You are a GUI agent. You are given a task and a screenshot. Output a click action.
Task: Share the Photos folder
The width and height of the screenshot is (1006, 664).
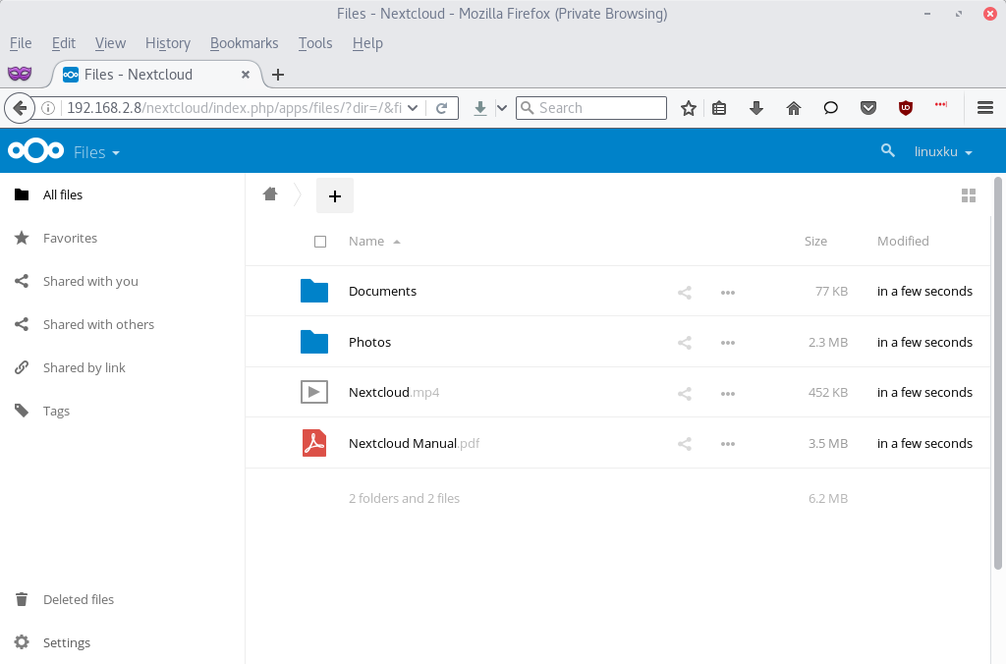(x=685, y=343)
